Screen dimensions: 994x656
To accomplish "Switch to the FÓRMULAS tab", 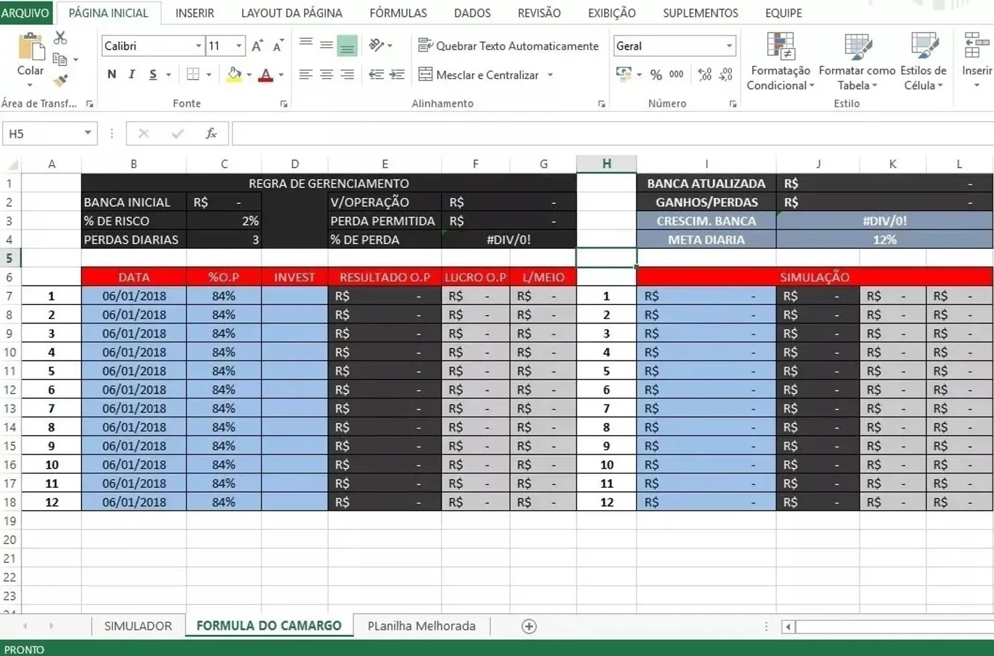I will pyautogui.click(x=398, y=13).
